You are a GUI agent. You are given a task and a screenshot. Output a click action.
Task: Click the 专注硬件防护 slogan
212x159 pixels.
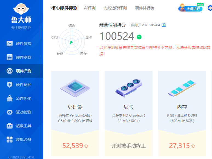21,28
